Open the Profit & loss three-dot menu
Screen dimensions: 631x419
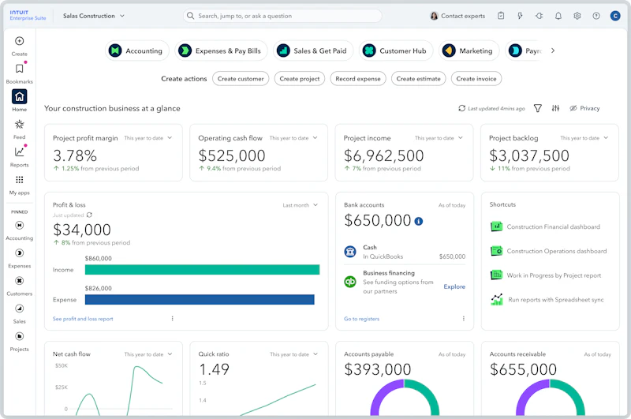tap(172, 318)
